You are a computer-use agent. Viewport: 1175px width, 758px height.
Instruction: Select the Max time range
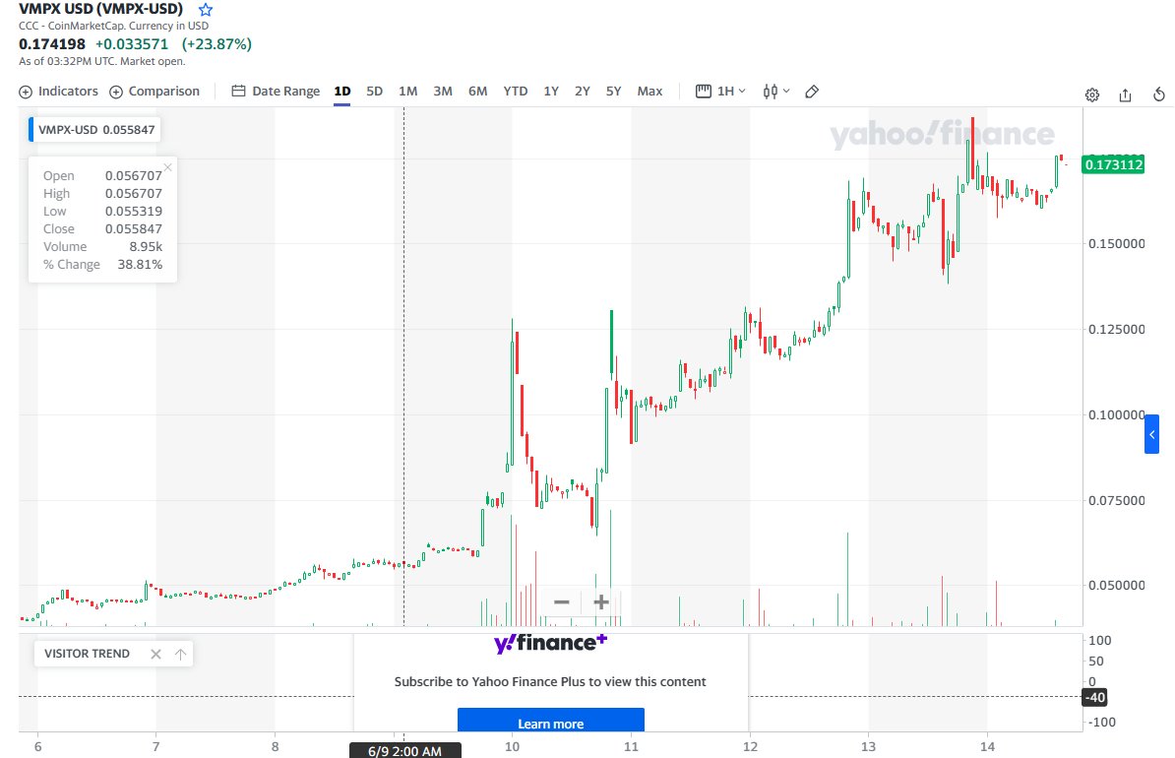click(x=649, y=92)
